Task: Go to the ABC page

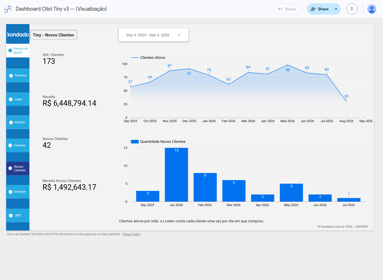Action: (x=18, y=216)
